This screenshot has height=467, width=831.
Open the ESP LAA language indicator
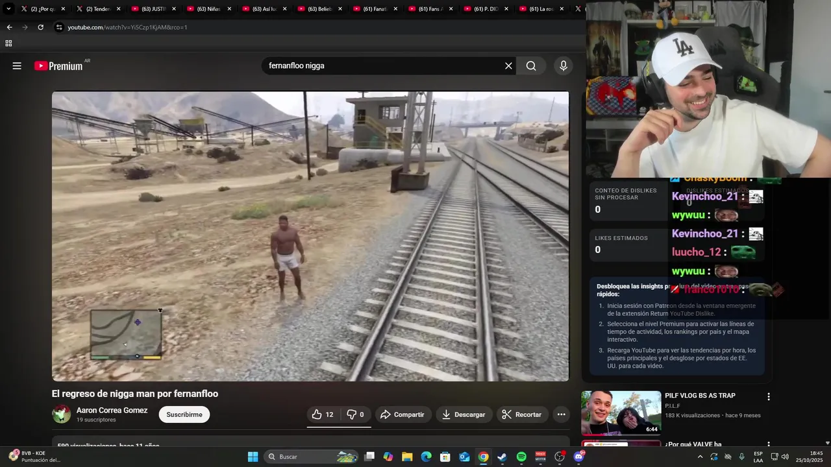pyautogui.click(x=758, y=457)
